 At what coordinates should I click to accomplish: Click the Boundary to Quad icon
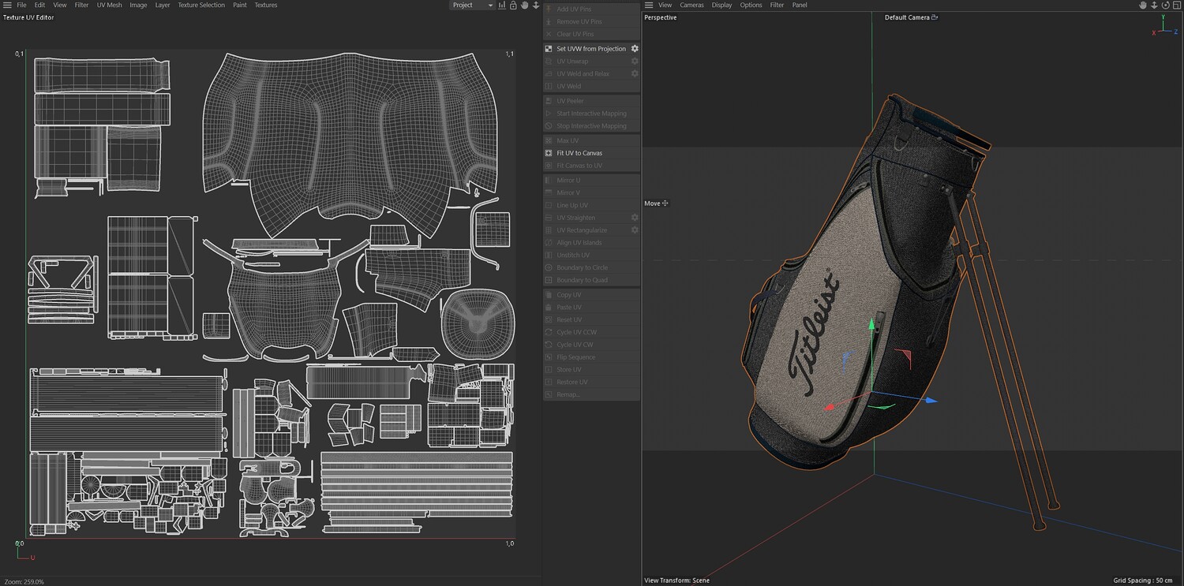pos(549,280)
